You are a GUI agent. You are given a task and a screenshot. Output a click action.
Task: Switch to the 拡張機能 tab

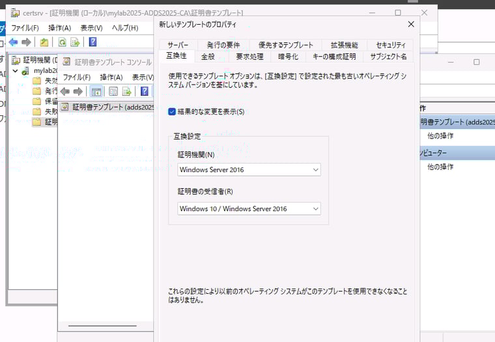tap(344, 45)
